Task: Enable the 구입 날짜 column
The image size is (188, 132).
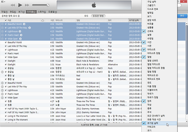Action: coord(159,2)
